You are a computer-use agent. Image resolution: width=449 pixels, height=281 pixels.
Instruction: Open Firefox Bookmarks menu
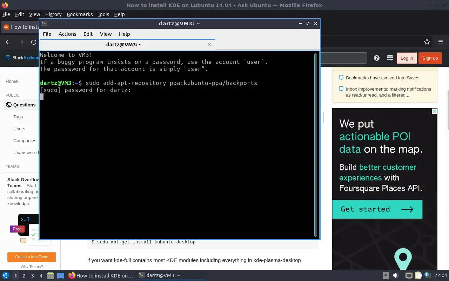pyautogui.click(x=80, y=14)
